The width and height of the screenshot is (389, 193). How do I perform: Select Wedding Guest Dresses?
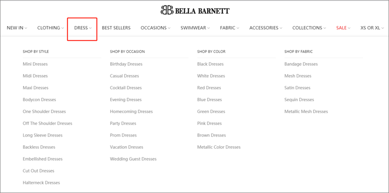click(x=133, y=159)
